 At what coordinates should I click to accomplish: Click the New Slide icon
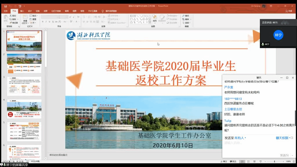[x=25, y=19]
